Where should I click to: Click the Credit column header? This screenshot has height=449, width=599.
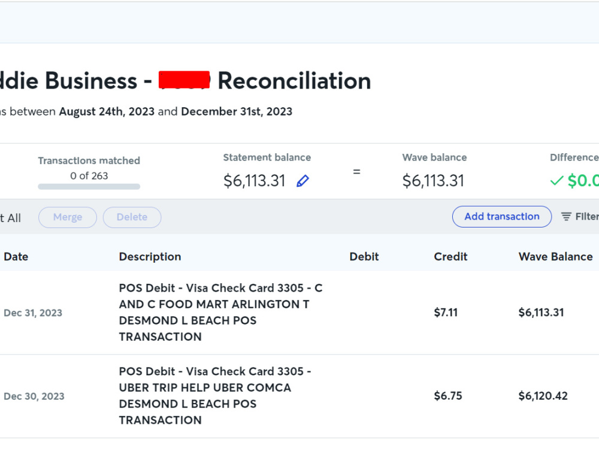click(450, 257)
